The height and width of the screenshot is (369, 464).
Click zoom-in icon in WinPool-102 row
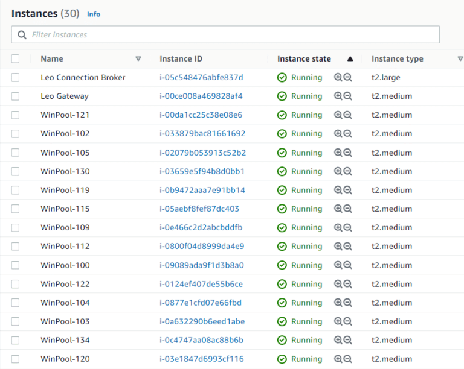(338, 133)
